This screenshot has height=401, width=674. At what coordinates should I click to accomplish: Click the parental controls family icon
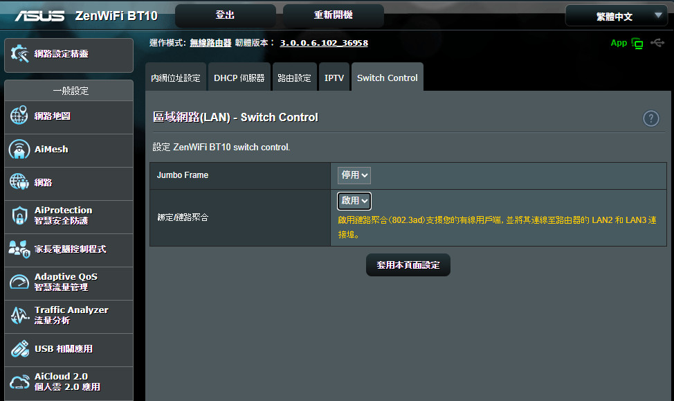click(x=19, y=249)
